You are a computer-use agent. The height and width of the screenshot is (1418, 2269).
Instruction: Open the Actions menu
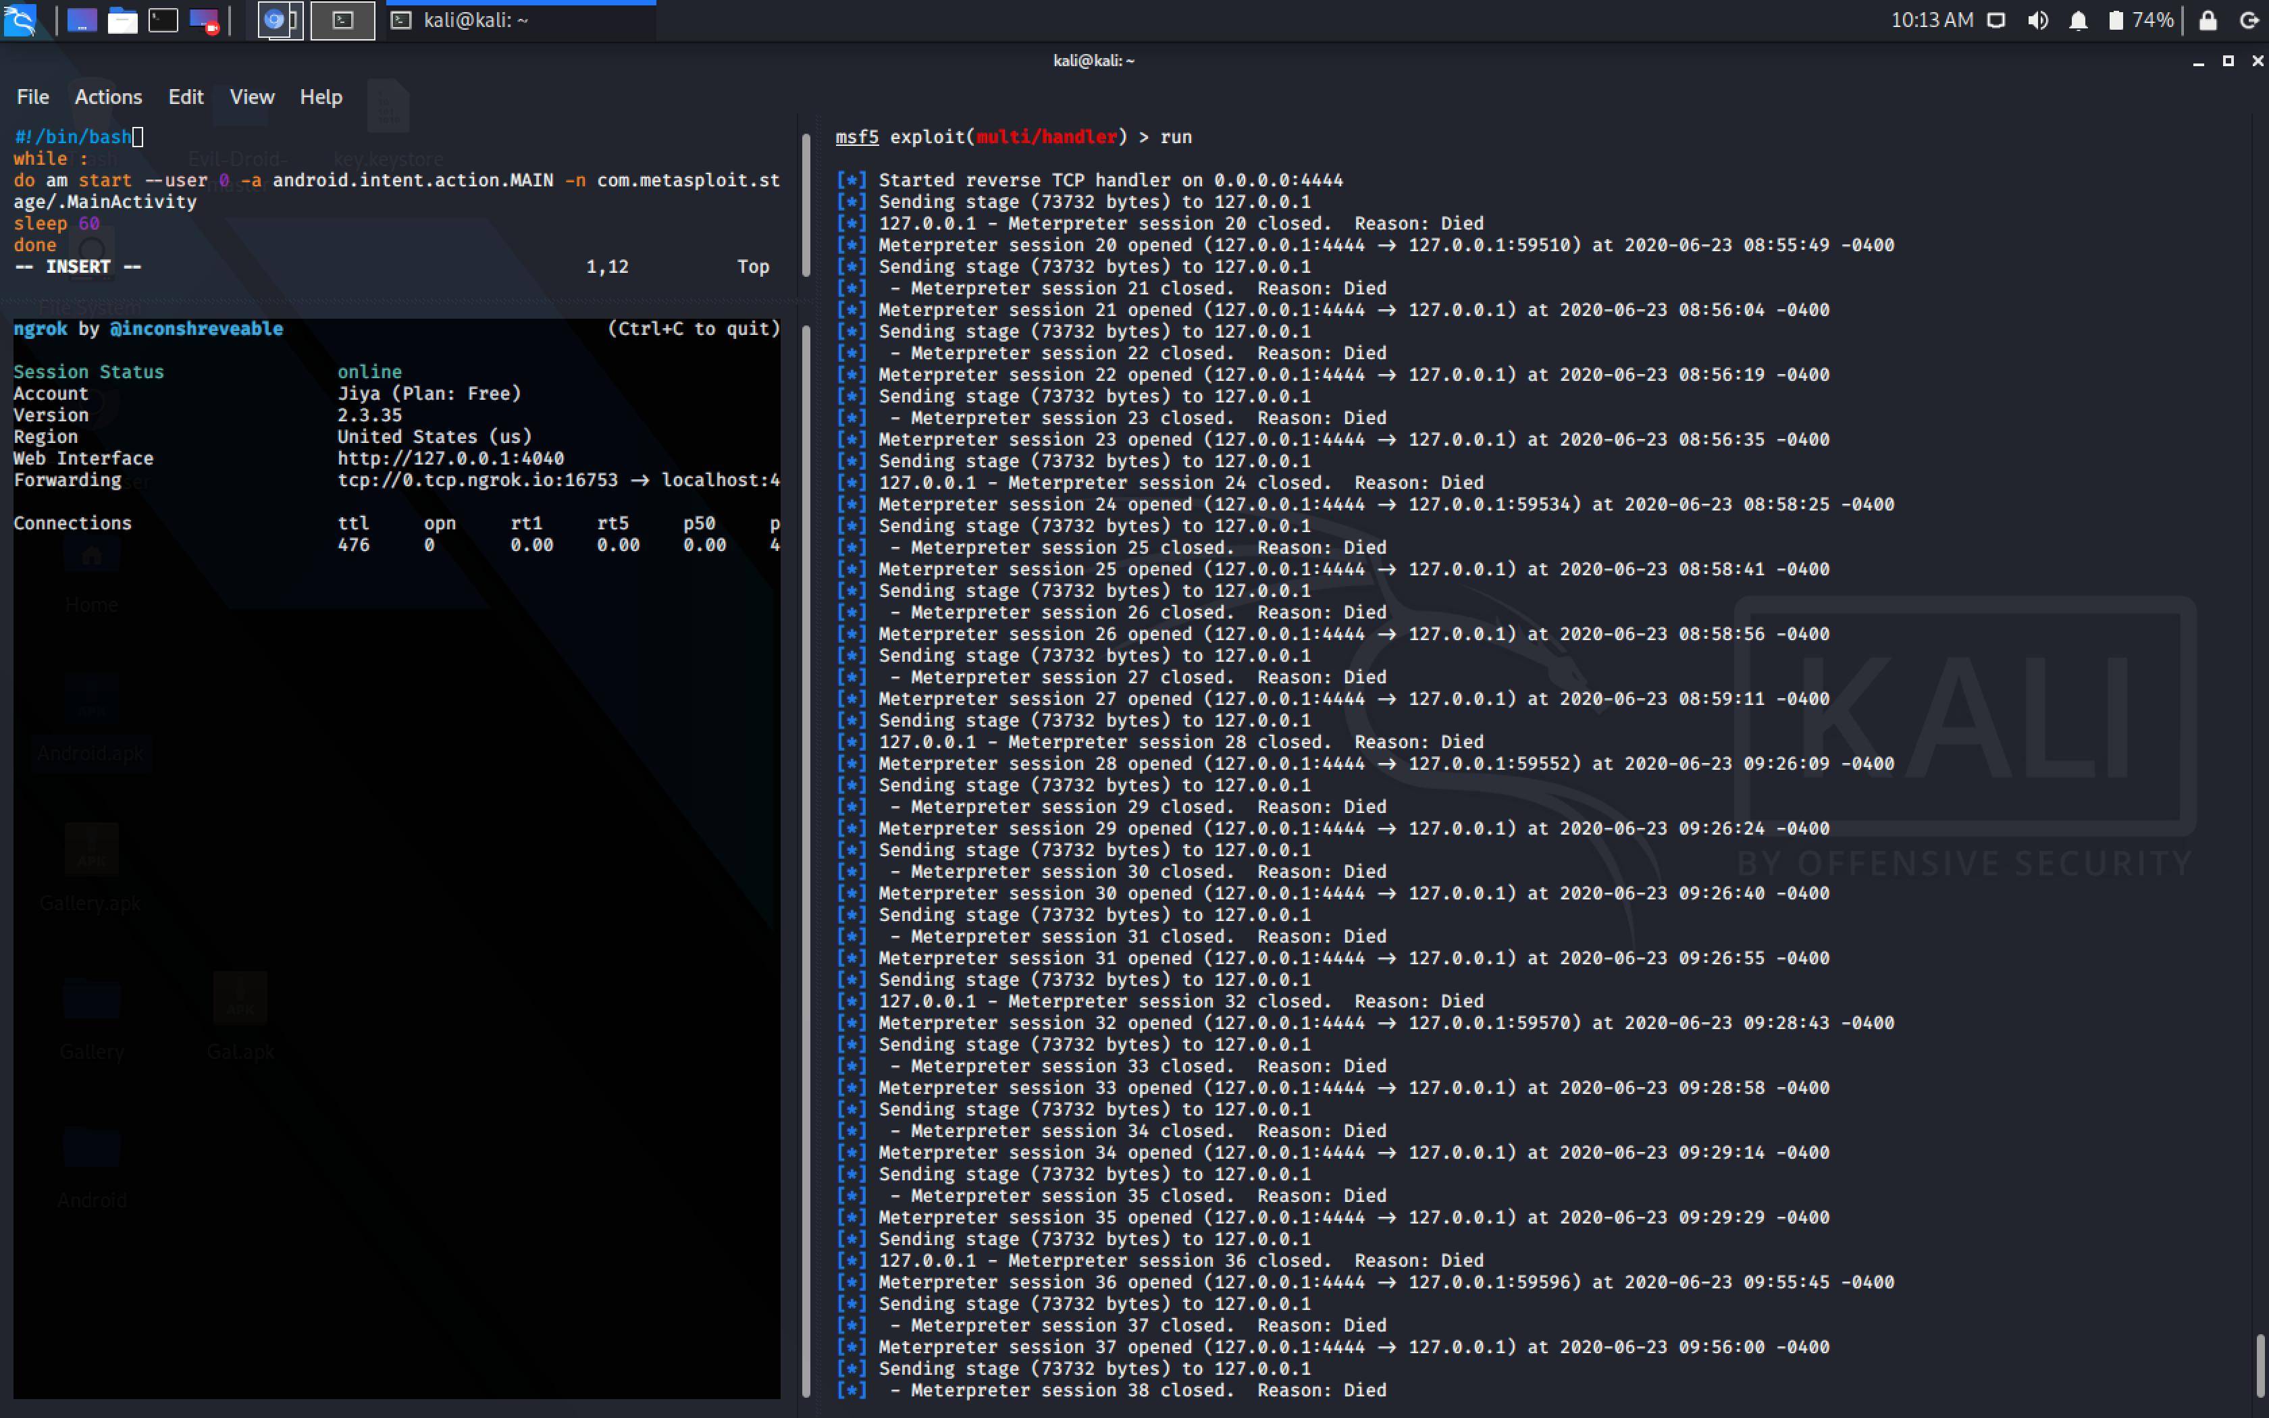(108, 97)
